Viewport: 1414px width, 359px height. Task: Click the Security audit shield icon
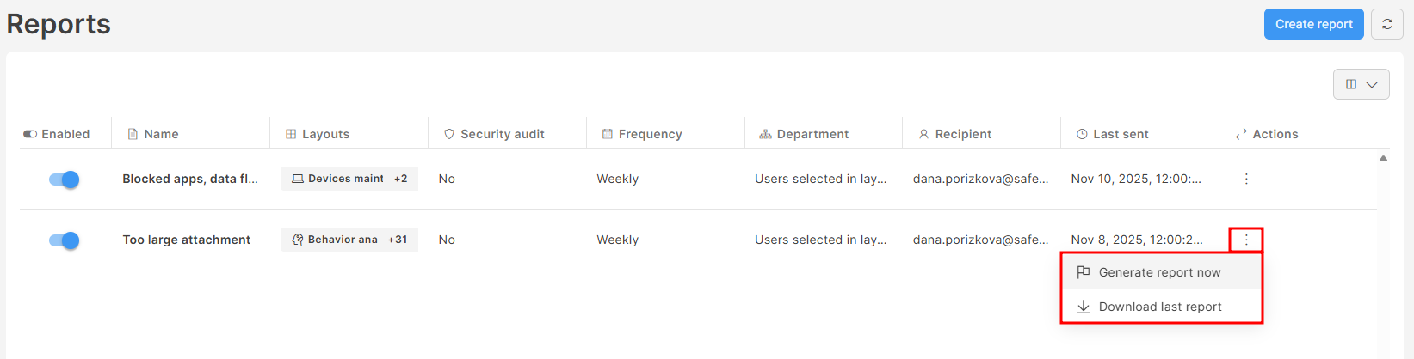click(x=448, y=134)
